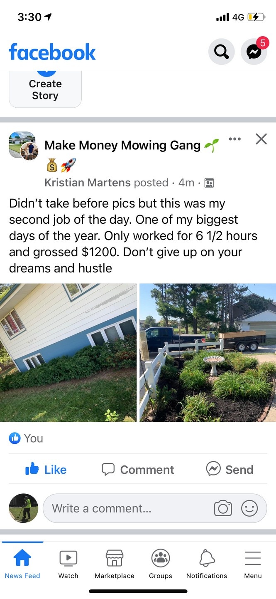
Task: Toggle Like on the mowing post
Action: point(46,469)
